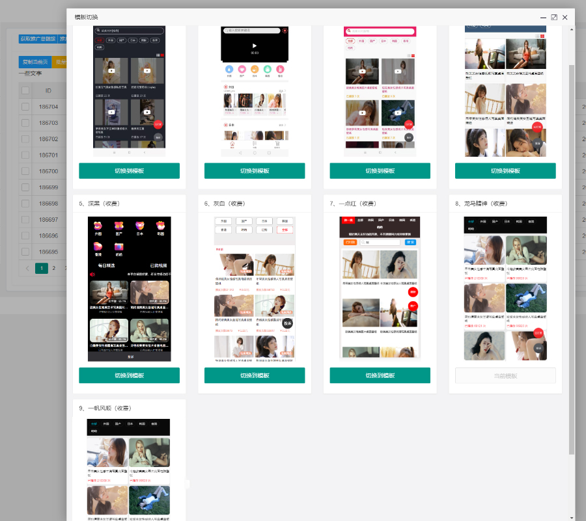
Task: Click the 获取推广总链接 button in background page
Action: click(x=38, y=39)
